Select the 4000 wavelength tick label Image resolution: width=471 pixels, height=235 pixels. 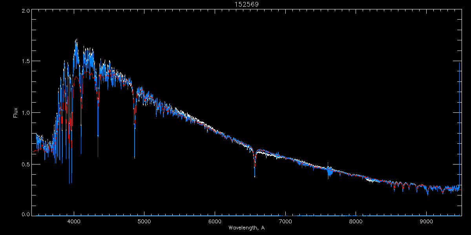tap(74, 221)
